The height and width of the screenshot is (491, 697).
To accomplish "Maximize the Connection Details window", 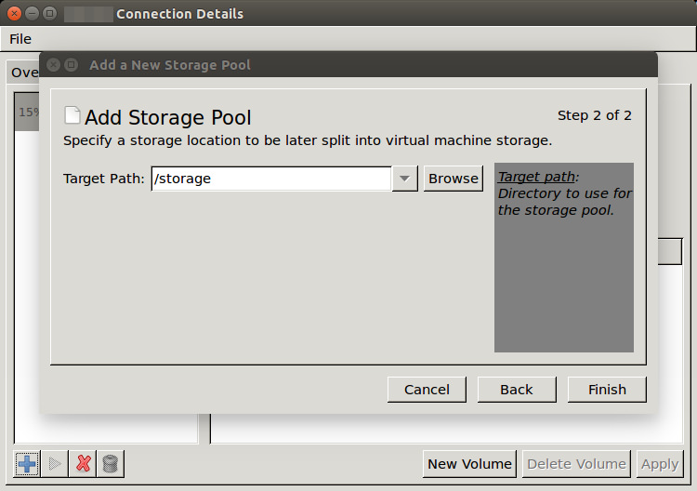I will tap(50, 14).
